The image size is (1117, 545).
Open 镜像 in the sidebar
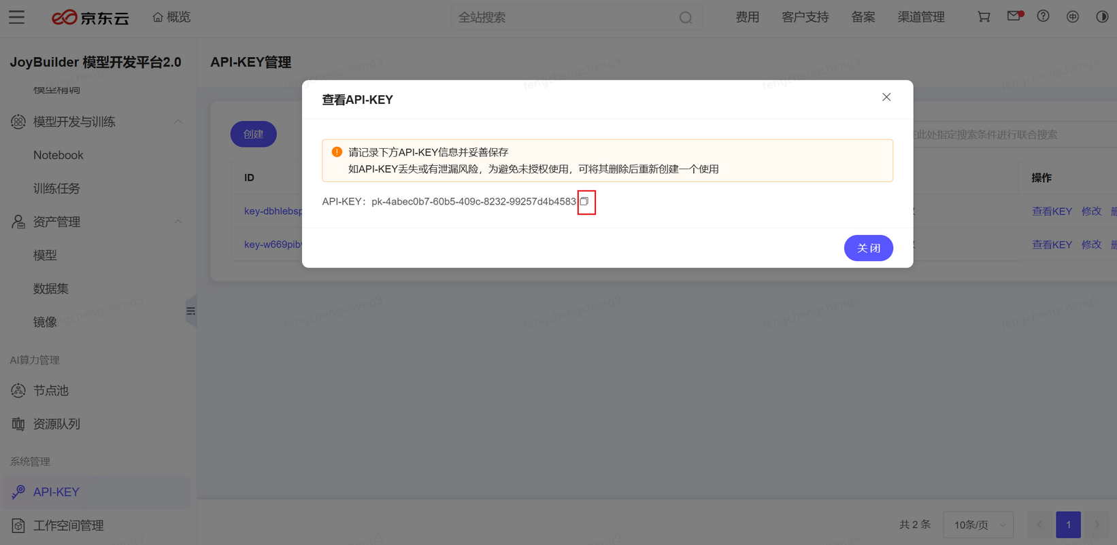45,322
